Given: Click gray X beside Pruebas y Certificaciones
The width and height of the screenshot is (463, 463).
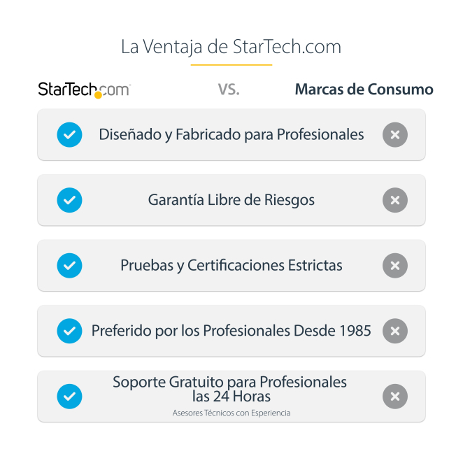Looking at the screenshot, I should click(395, 266).
